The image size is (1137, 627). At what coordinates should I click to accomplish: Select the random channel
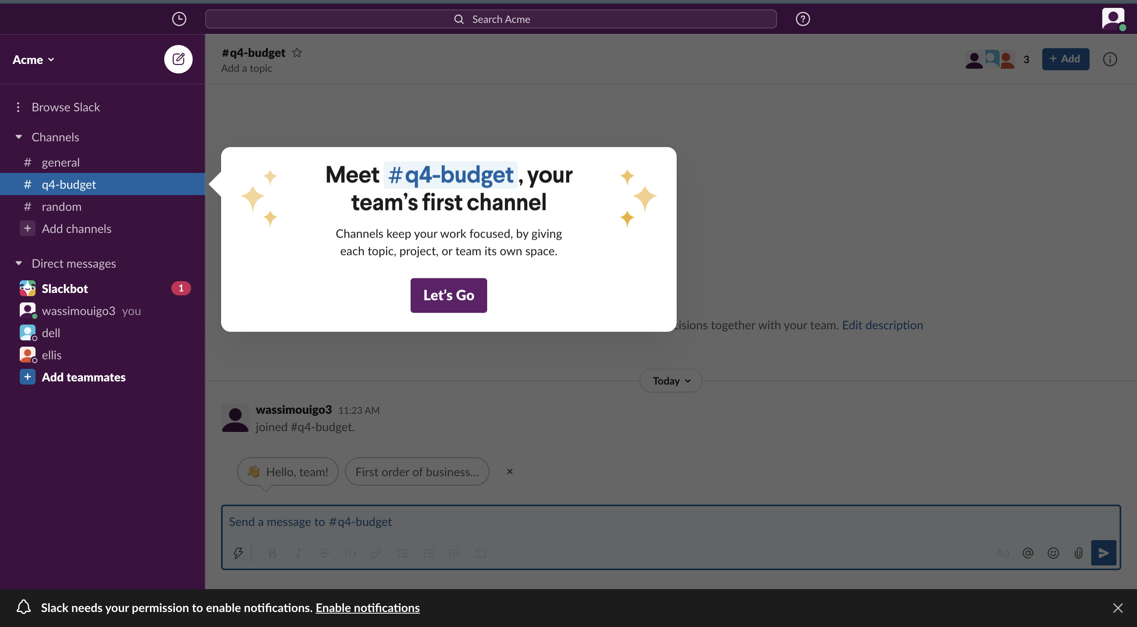pyautogui.click(x=61, y=206)
